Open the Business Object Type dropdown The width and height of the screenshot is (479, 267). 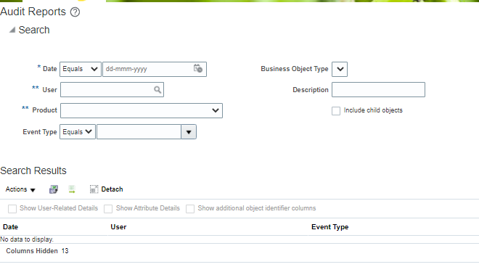coord(340,69)
